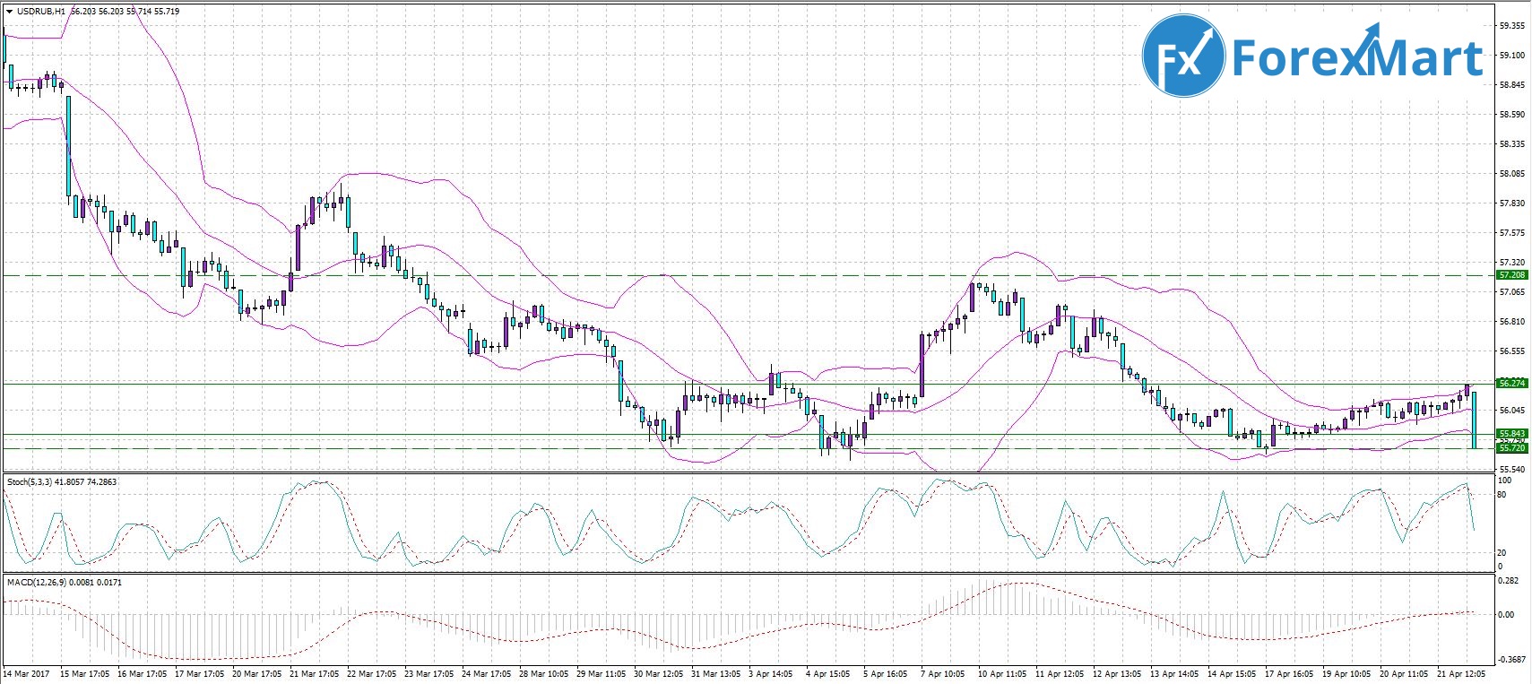1532x684 pixels.
Task: Click the 21 Mar 17:05 time label
Action: [x=314, y=674]
